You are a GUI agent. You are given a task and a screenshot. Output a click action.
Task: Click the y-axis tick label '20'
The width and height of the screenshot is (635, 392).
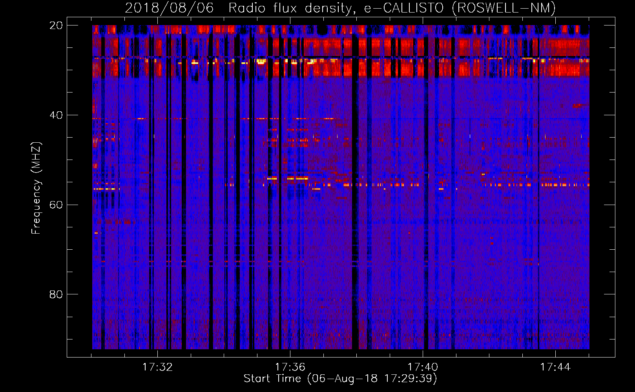(56, 25)
